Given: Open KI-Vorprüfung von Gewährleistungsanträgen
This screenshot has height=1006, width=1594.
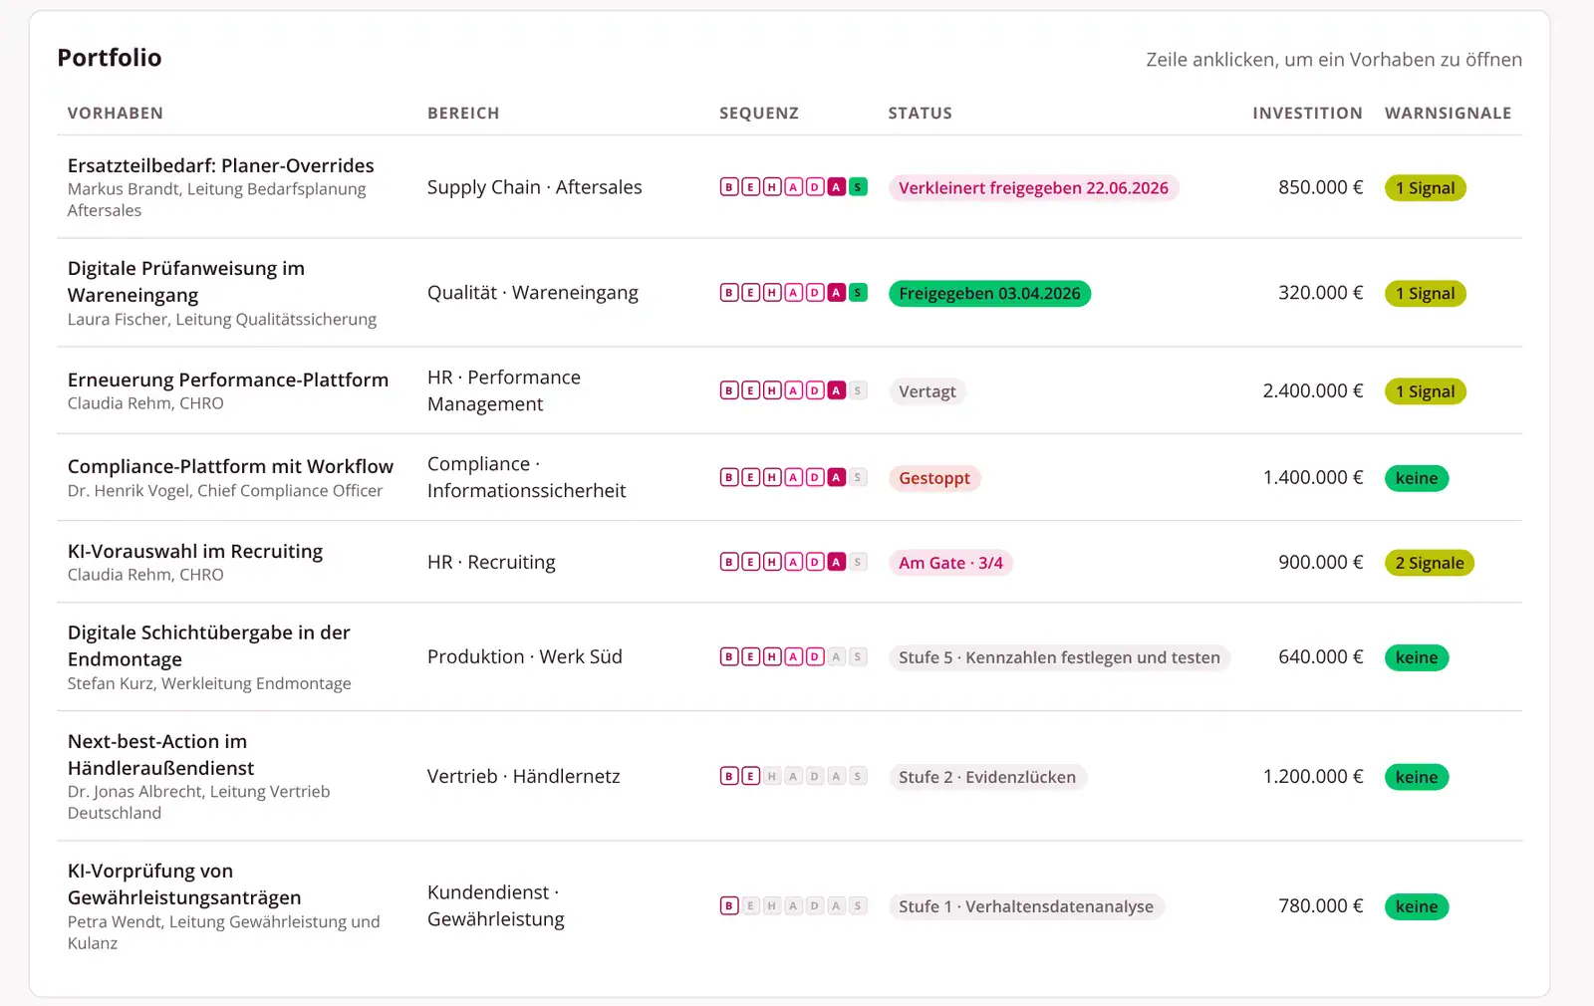Looking at the screenshot, I should [x=789, y=905].
